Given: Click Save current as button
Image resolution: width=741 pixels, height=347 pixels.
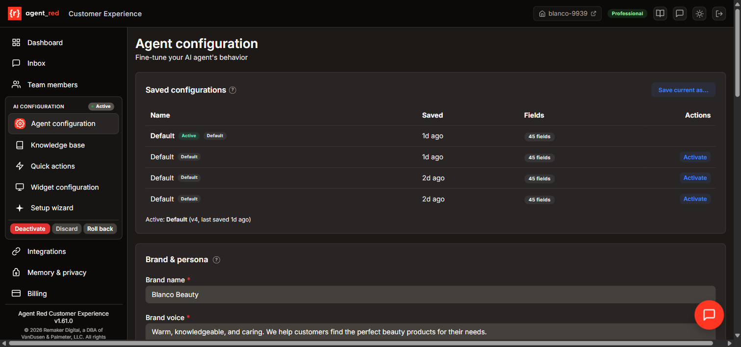Looking at the screenshot, I should (x=683, y=90).
